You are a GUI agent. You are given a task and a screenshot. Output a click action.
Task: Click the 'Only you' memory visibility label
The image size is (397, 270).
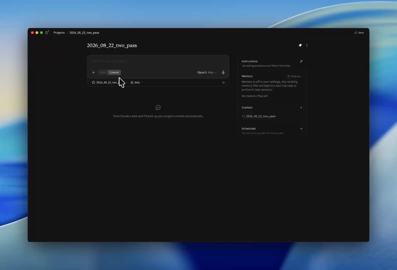click(294, 76)
